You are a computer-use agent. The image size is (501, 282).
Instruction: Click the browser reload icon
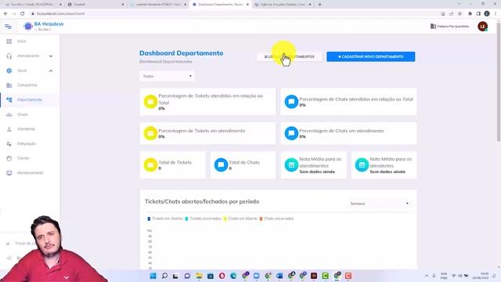coord(23,13)
